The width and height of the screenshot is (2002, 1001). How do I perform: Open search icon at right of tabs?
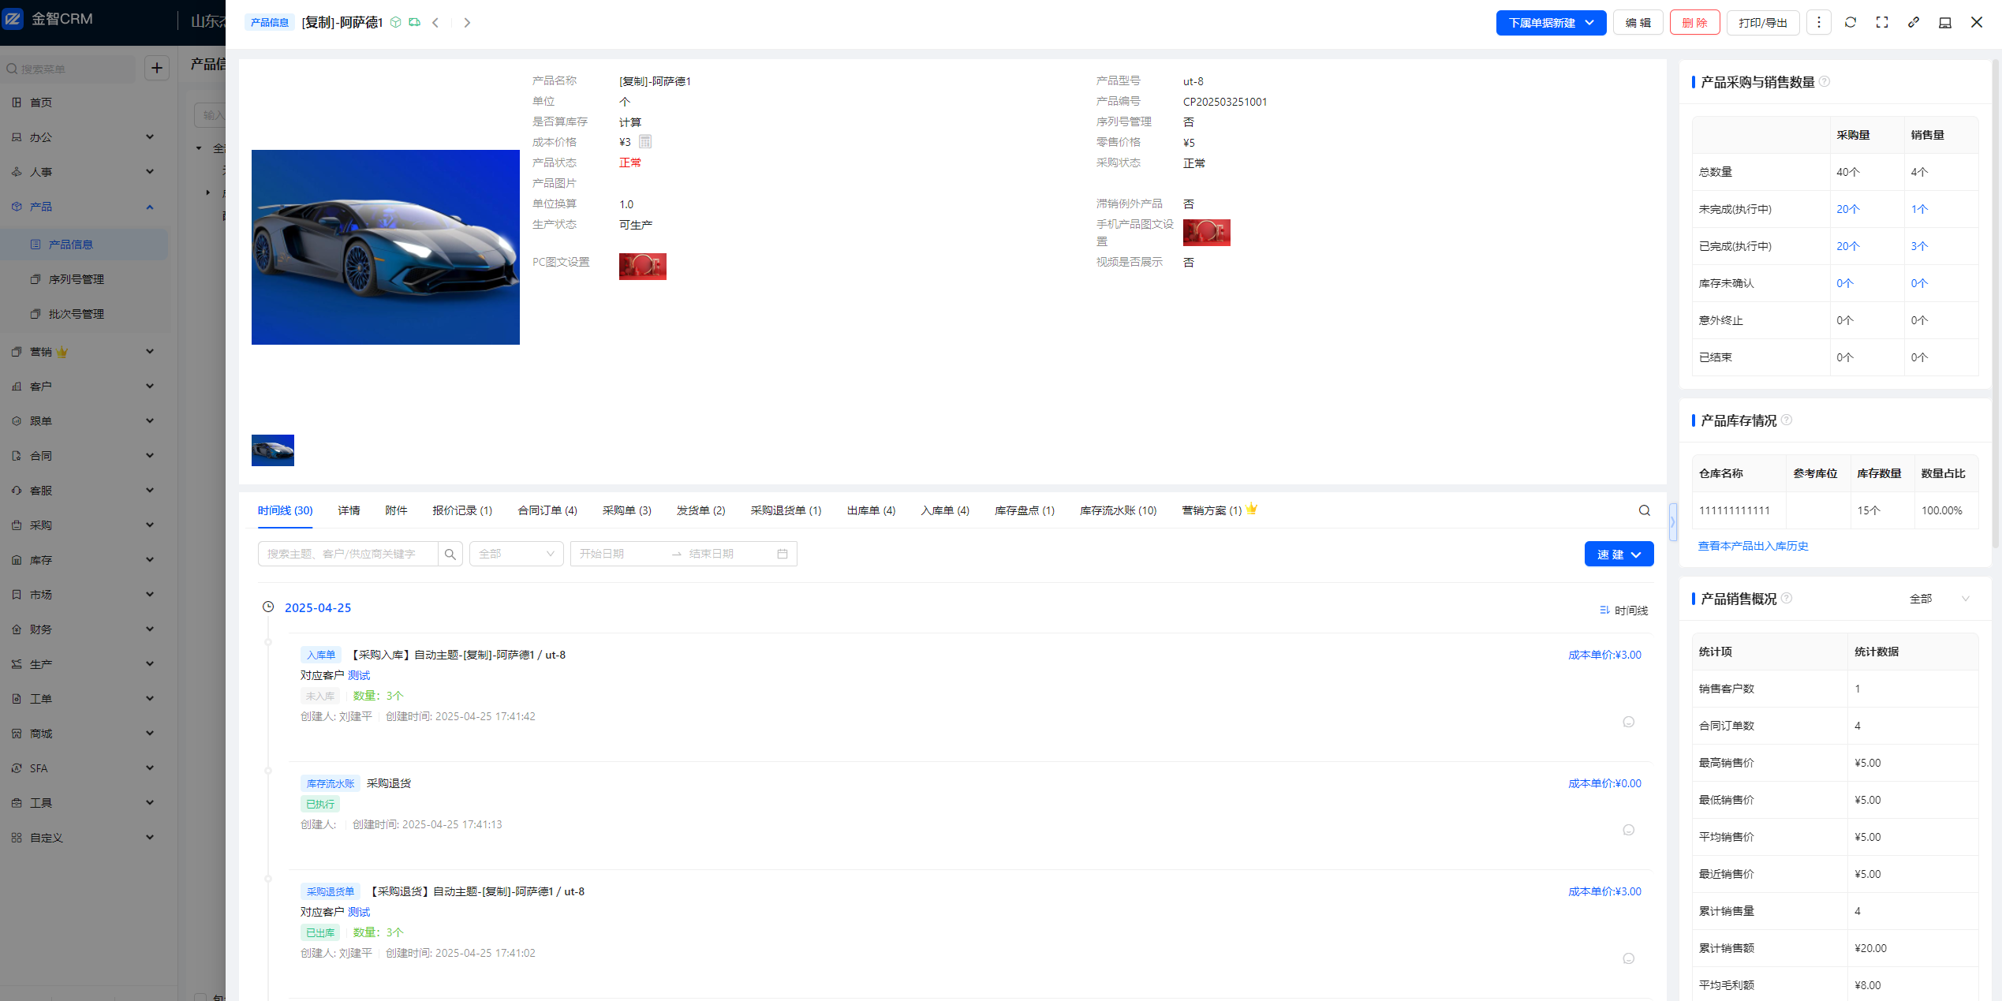pos(1645,510)
